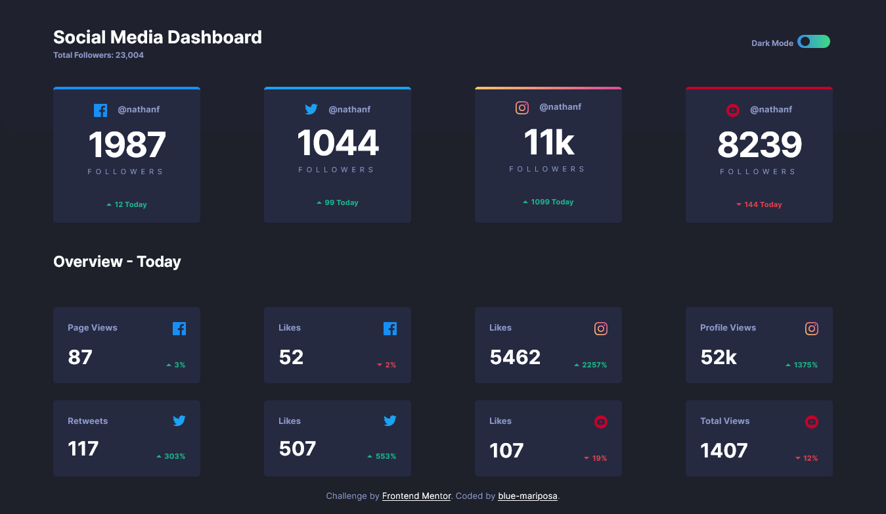This screenshot has width=886, height=514.
Task: Click the 1099 Today increase indicator
Action: point(548,202)
